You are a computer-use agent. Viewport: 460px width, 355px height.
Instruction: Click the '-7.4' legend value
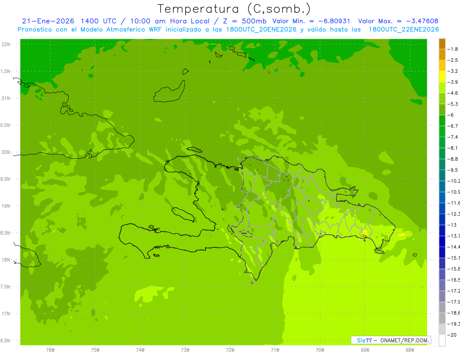(453, 137)
